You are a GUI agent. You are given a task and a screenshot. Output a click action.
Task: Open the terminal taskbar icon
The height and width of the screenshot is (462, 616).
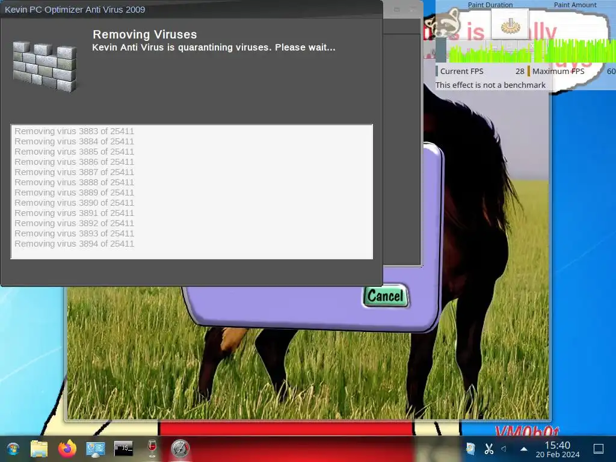coord(123,448)
